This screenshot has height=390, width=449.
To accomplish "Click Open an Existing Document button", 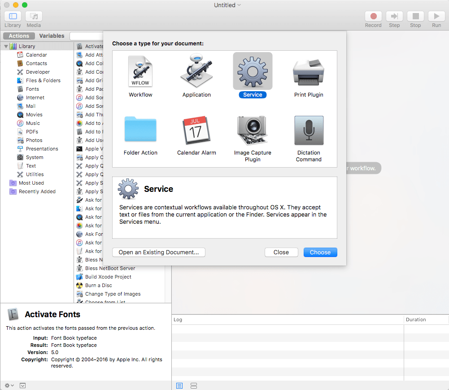I will coord(159,253).
